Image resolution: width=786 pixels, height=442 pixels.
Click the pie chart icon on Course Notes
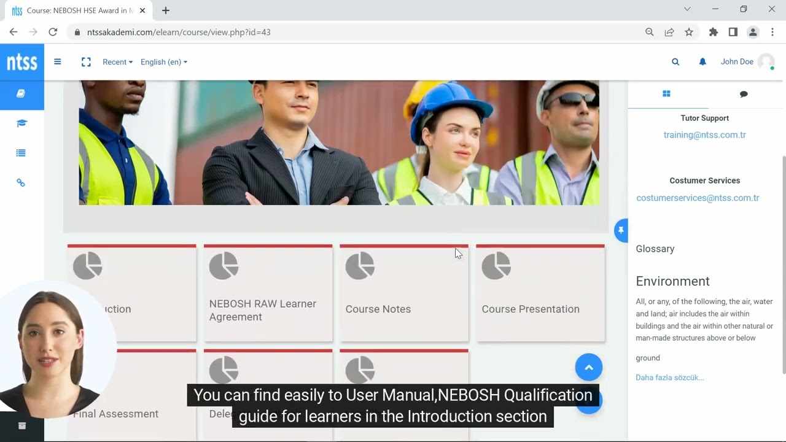click(x=360, y=266)
